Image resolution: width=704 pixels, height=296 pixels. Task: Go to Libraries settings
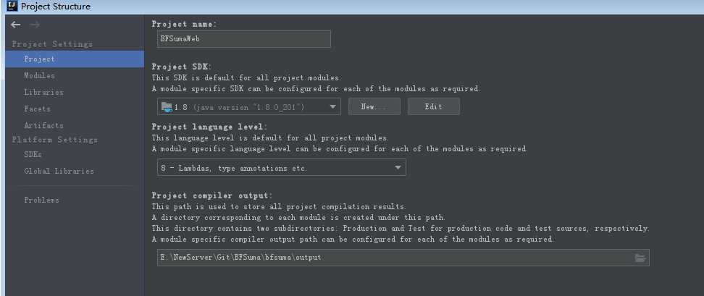43,93
